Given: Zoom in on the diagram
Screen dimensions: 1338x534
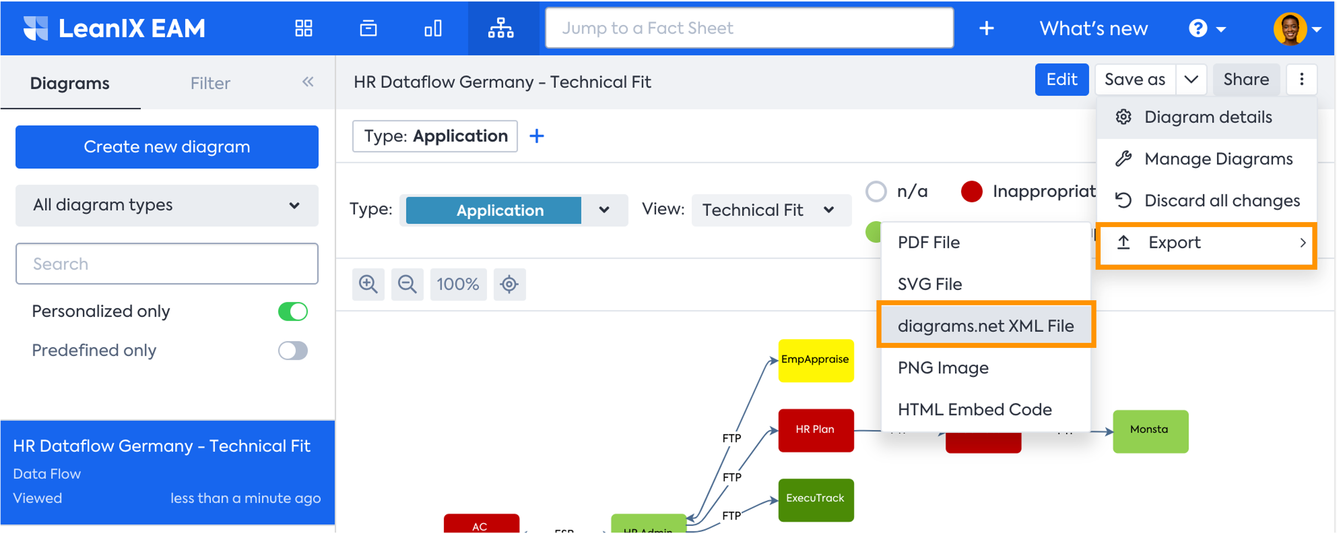Looking at the screenshot, I should pos(368,284).
